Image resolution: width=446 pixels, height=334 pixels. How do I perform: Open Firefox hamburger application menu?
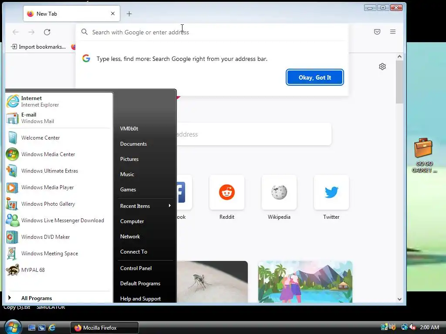[393, 32]
